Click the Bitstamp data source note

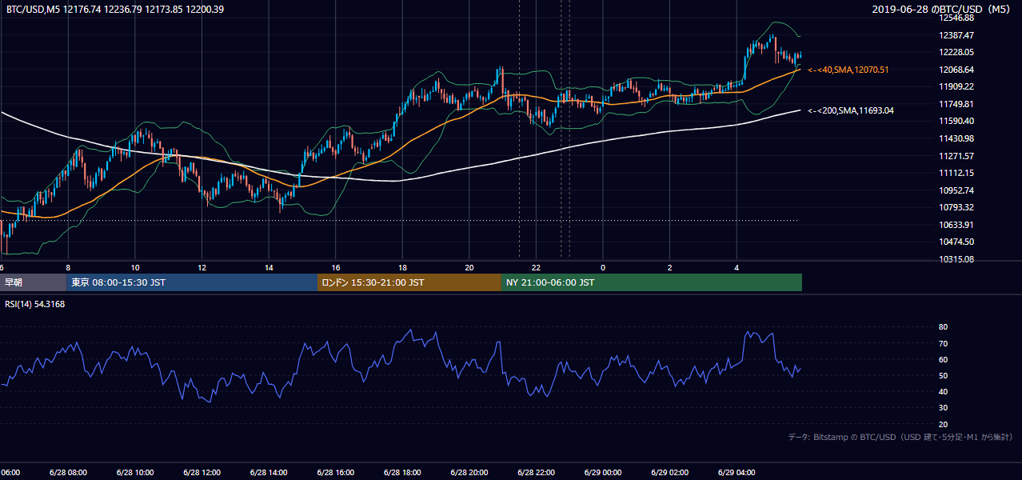coord(900,438)
